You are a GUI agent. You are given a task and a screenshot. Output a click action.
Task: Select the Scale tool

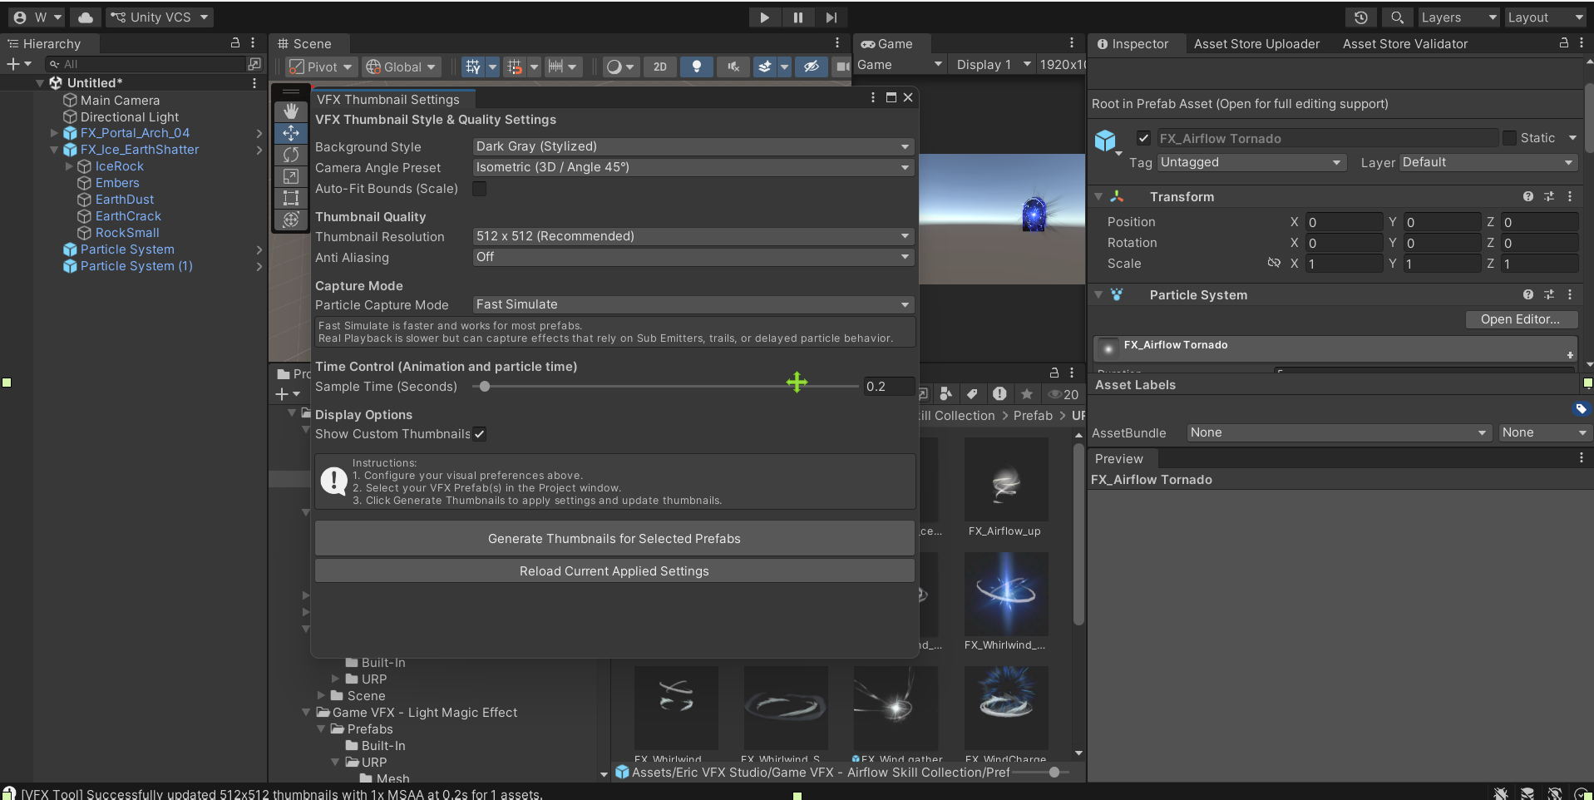point(291,176)
